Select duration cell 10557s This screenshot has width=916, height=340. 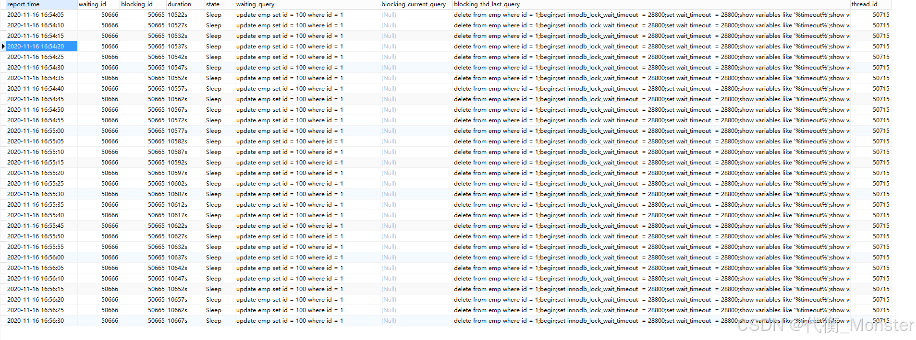point(185,89)
